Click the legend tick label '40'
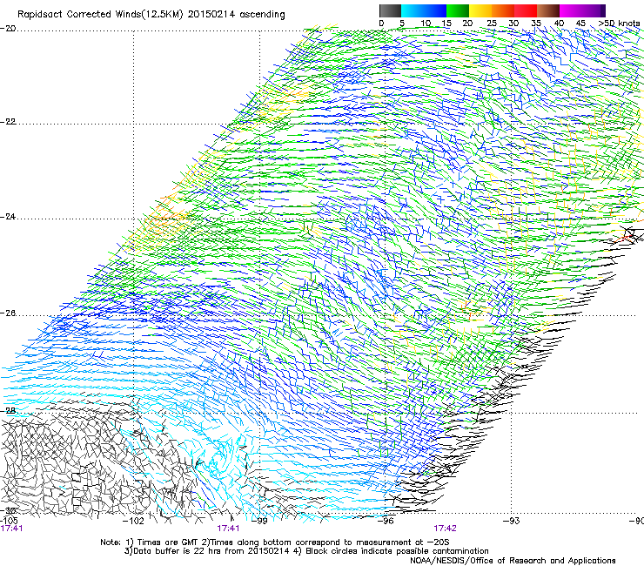 click(559, 24)
